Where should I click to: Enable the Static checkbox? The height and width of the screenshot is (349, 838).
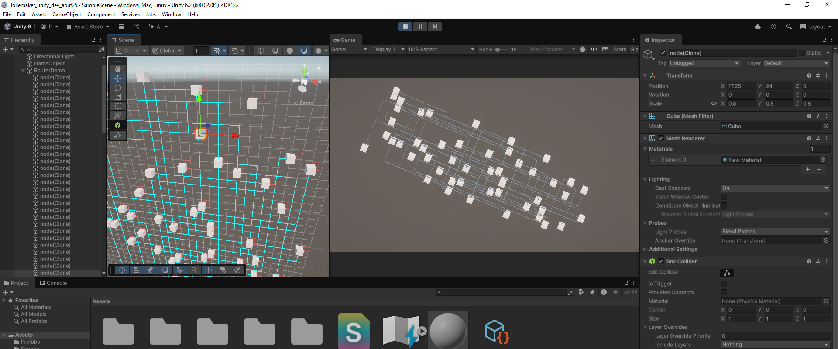802,53
